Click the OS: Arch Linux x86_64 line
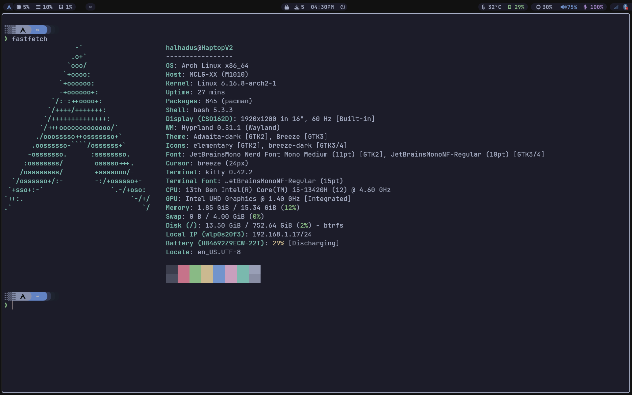The image size is (632, 395). tap(207, 66)
